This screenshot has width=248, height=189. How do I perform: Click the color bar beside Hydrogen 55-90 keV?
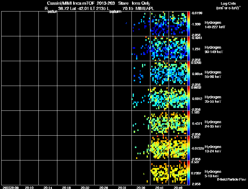(188, 73)
